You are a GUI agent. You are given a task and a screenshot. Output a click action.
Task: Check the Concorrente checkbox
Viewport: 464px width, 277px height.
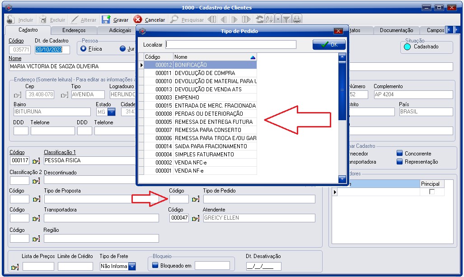[399, 154]
